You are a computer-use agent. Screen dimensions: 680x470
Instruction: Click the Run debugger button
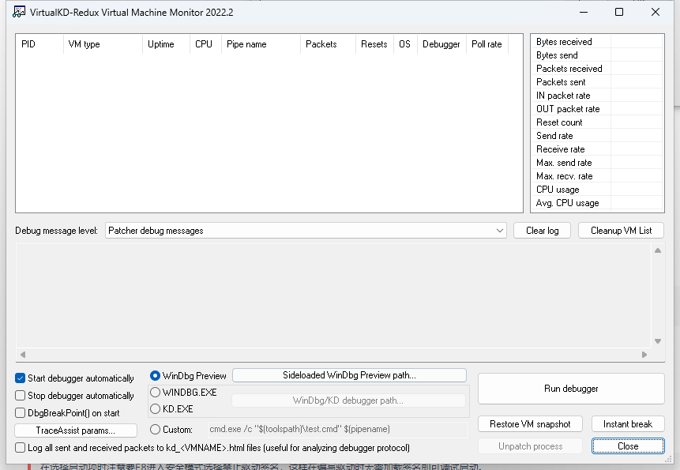pos(571,389)
